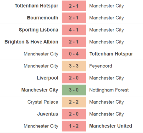Select the bold Tottenham Hotspur away team name

click(111, 54)
